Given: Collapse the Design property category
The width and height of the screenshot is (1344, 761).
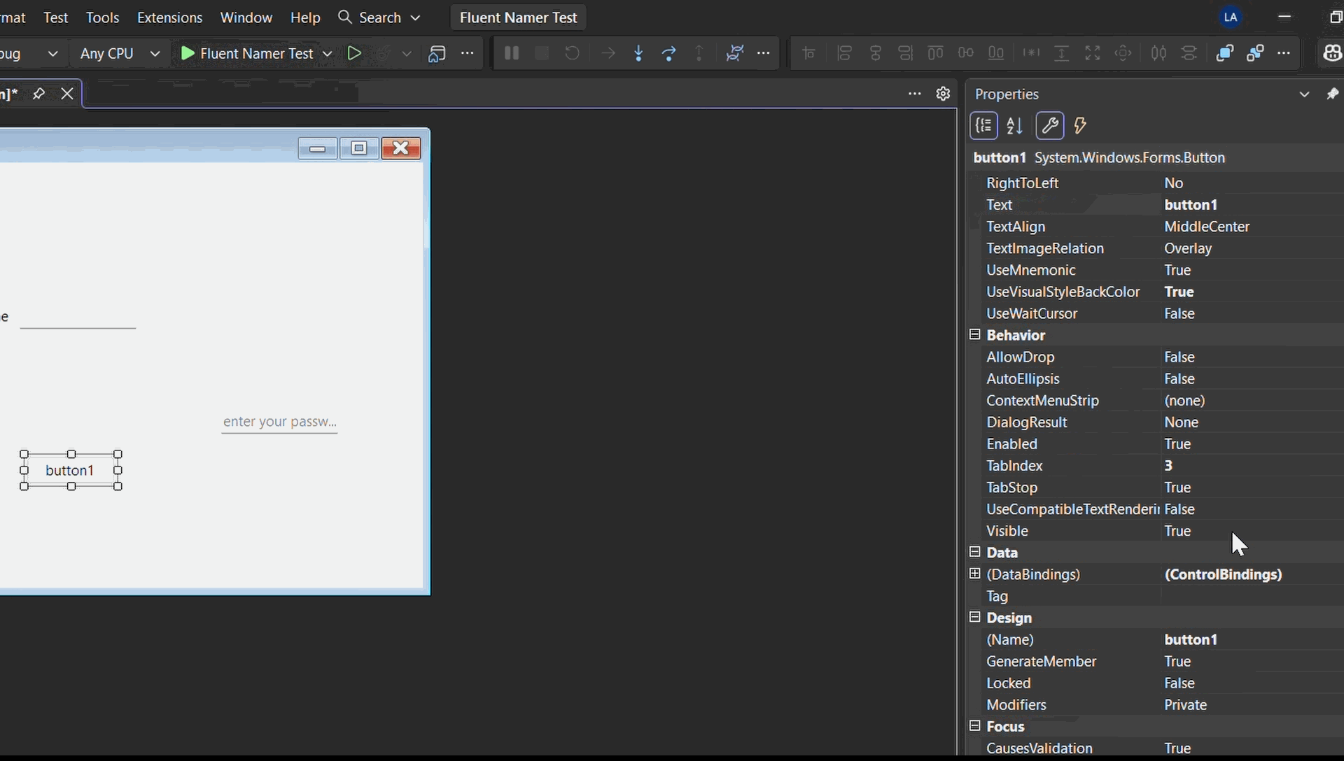Looking at the screenshot, I should tap(974, 617).
